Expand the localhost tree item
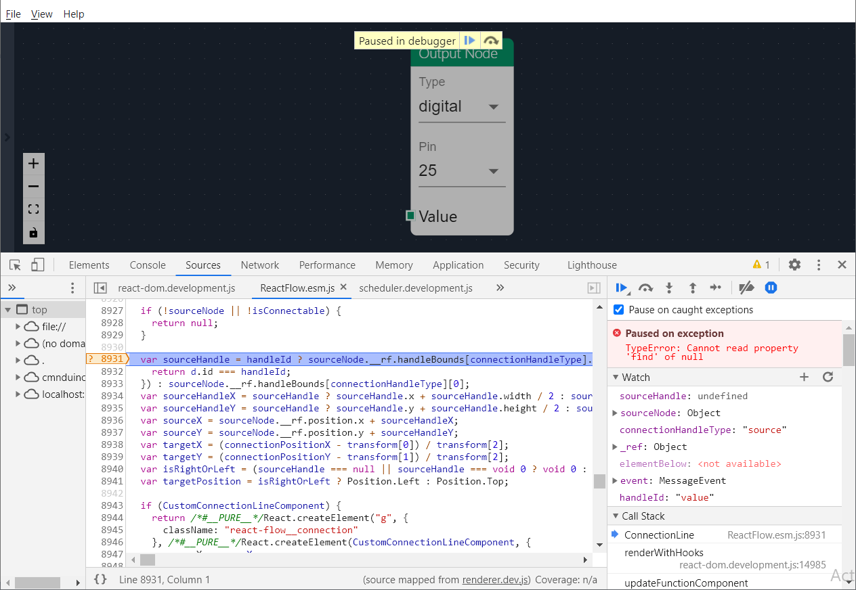Screen dimensions: 856x590 [18, 394]
